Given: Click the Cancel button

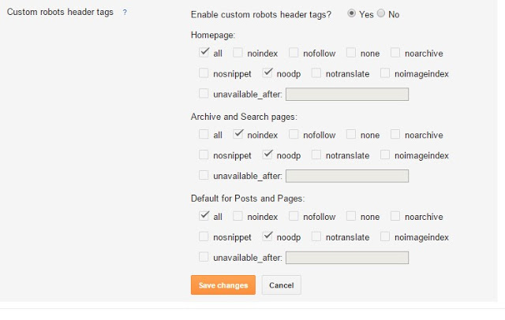Looking at the screenshot, I should coord(282,285).
